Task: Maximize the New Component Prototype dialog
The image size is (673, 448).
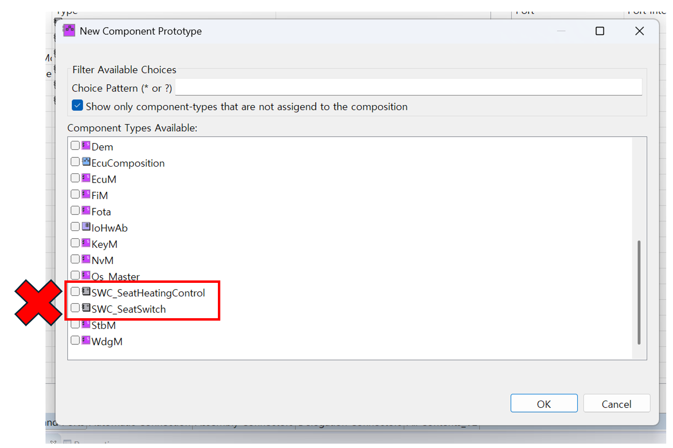Action: (600, 31)
